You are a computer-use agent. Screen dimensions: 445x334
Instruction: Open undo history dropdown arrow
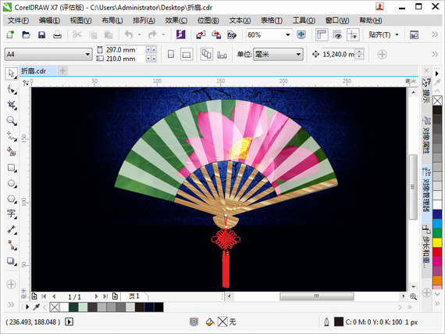(139, 34)
